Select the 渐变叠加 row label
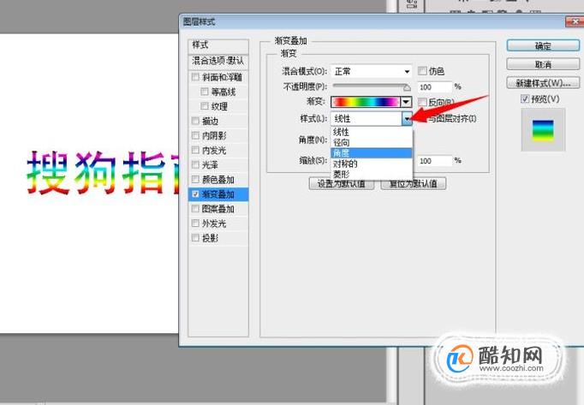 [218, 194]
